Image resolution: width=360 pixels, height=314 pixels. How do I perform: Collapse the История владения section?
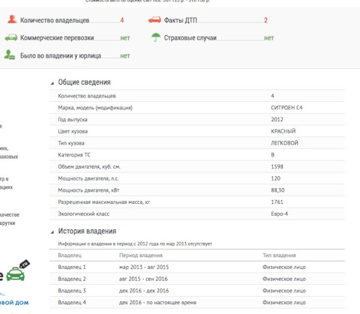52,232
